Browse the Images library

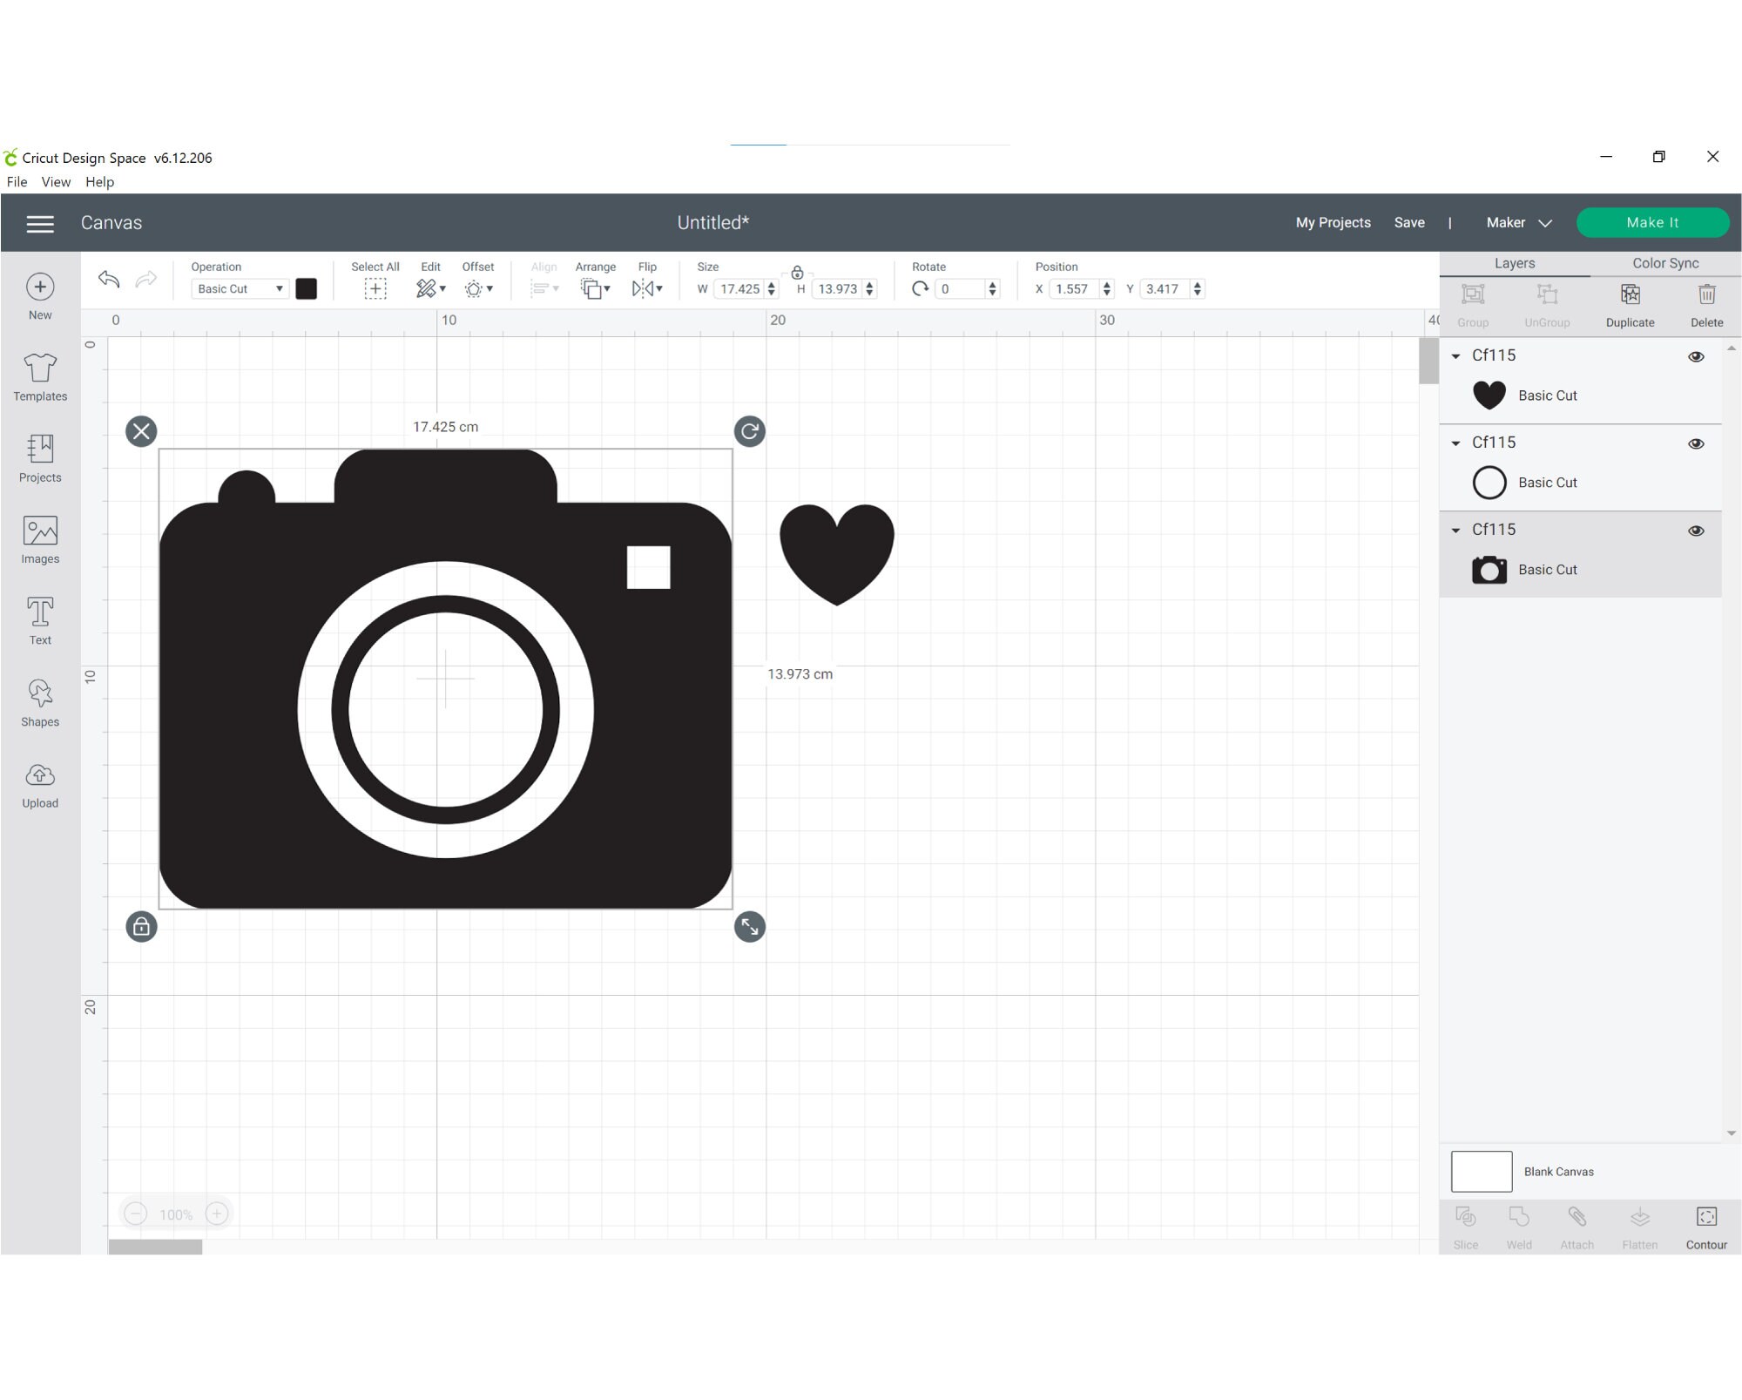(x=40, y=538)
